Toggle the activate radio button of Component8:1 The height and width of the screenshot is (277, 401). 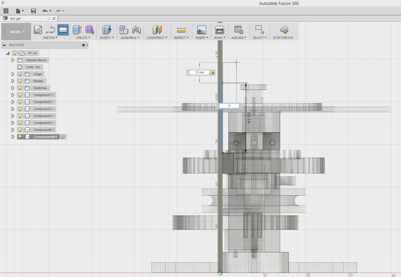click(63, 137)
